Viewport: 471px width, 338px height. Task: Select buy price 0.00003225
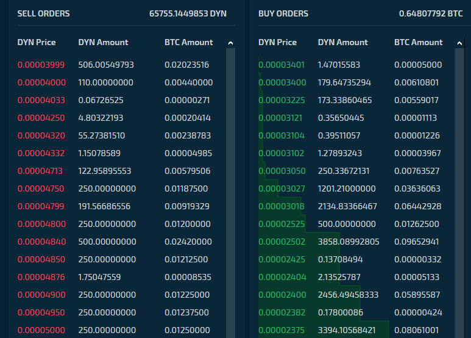tap(282, 100)
